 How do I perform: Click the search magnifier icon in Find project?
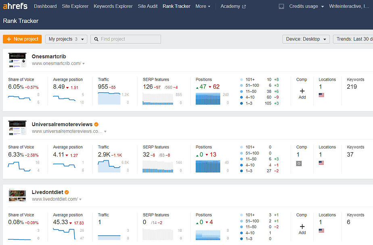point(96,39)
